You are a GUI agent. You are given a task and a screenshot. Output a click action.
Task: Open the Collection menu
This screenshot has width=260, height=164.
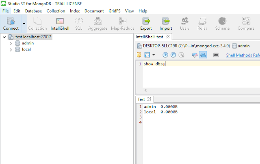tap(56, 11)
